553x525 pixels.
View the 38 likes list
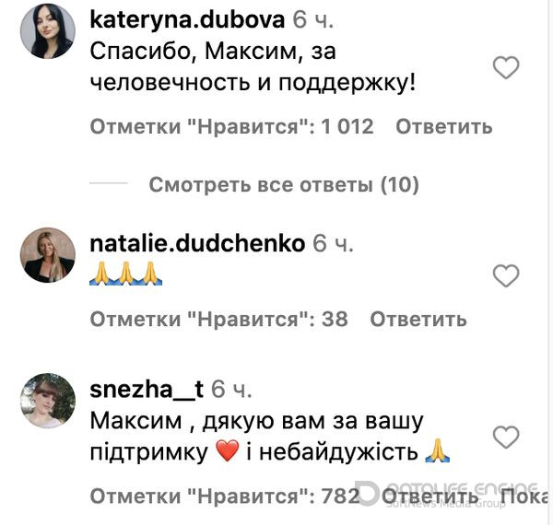(219, 320)
